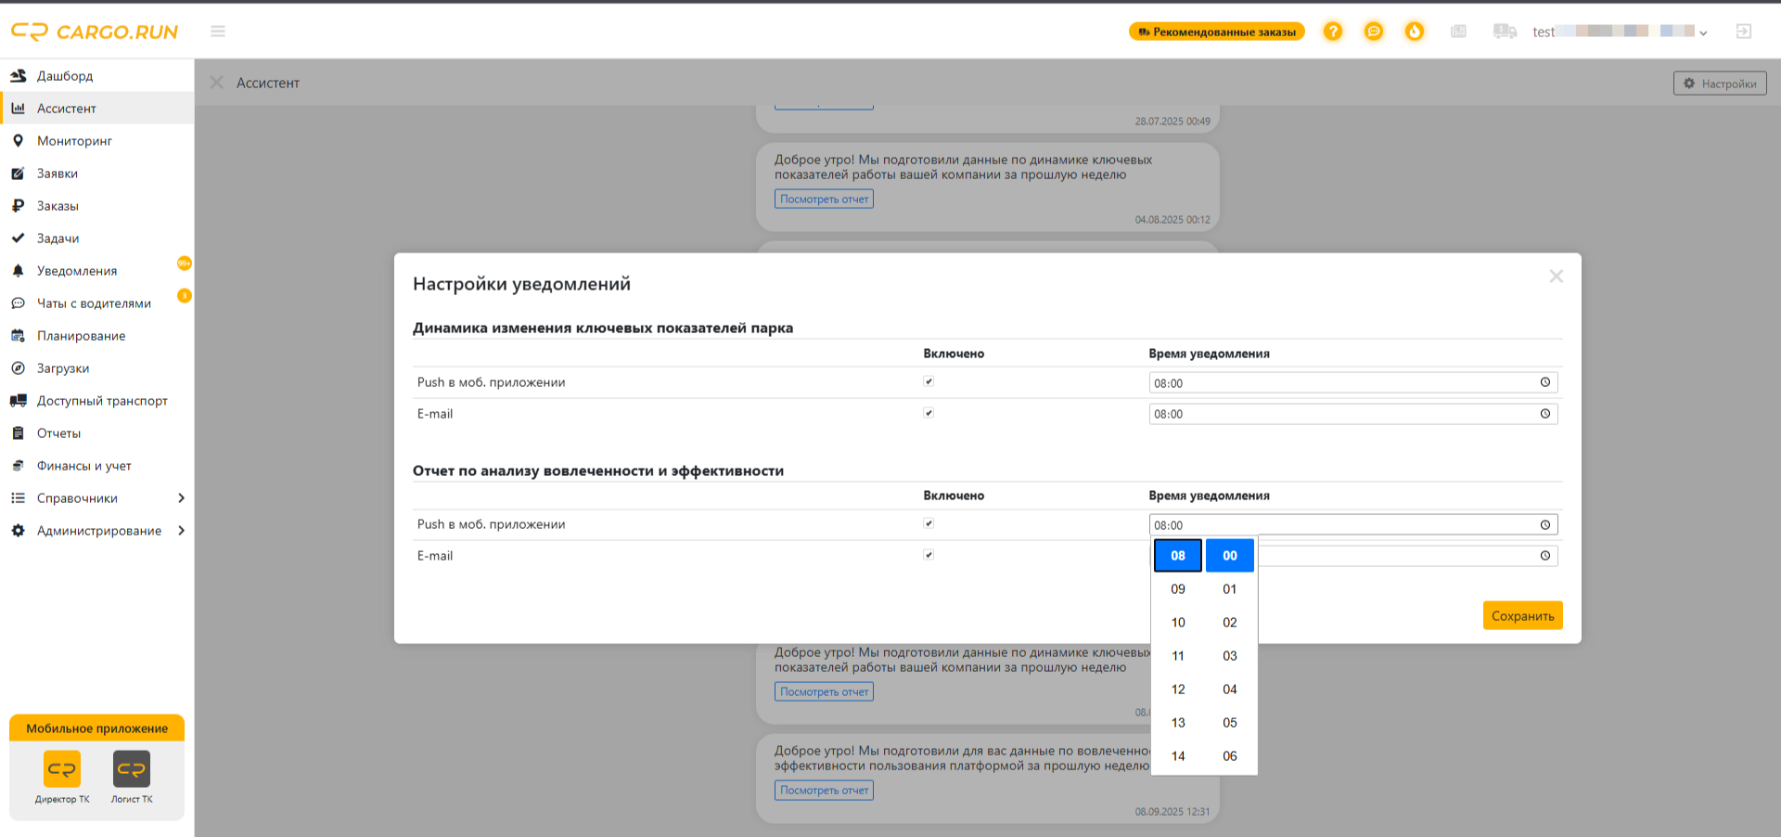Image resolution: width=1781 pixels, height=837 pixels.
Task: Select minute 05 in time picker
Action: [x=1230, y=723]
